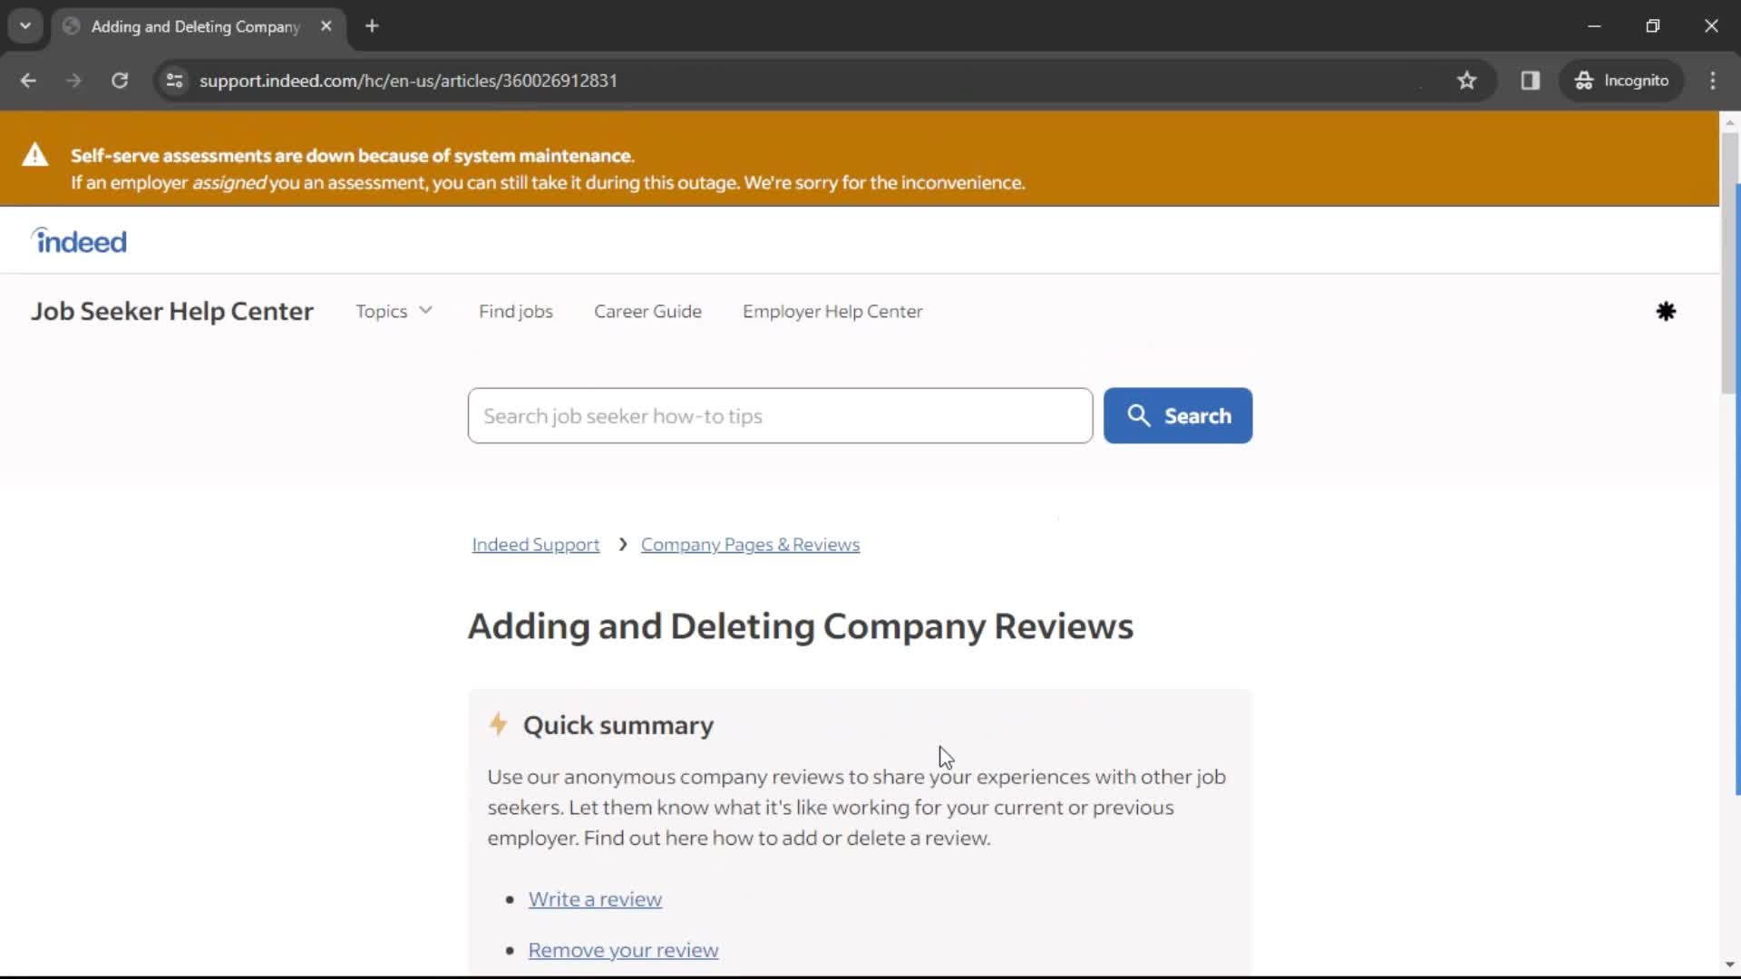Click the Quick summary heading

pos(618,725)
